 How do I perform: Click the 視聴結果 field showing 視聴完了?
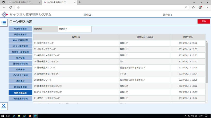pos(75,29)
